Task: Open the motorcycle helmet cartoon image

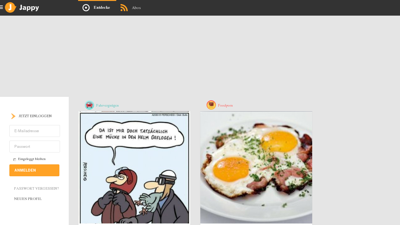Action: [134, 168]
